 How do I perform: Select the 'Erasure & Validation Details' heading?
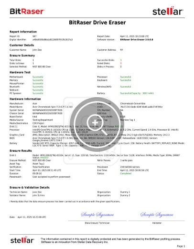click(x=30, y=187)
